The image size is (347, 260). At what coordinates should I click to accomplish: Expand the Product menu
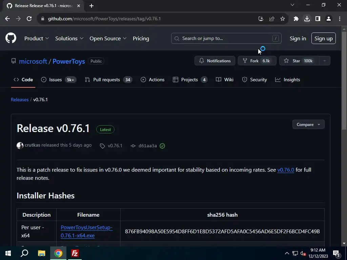coord(37,39)
